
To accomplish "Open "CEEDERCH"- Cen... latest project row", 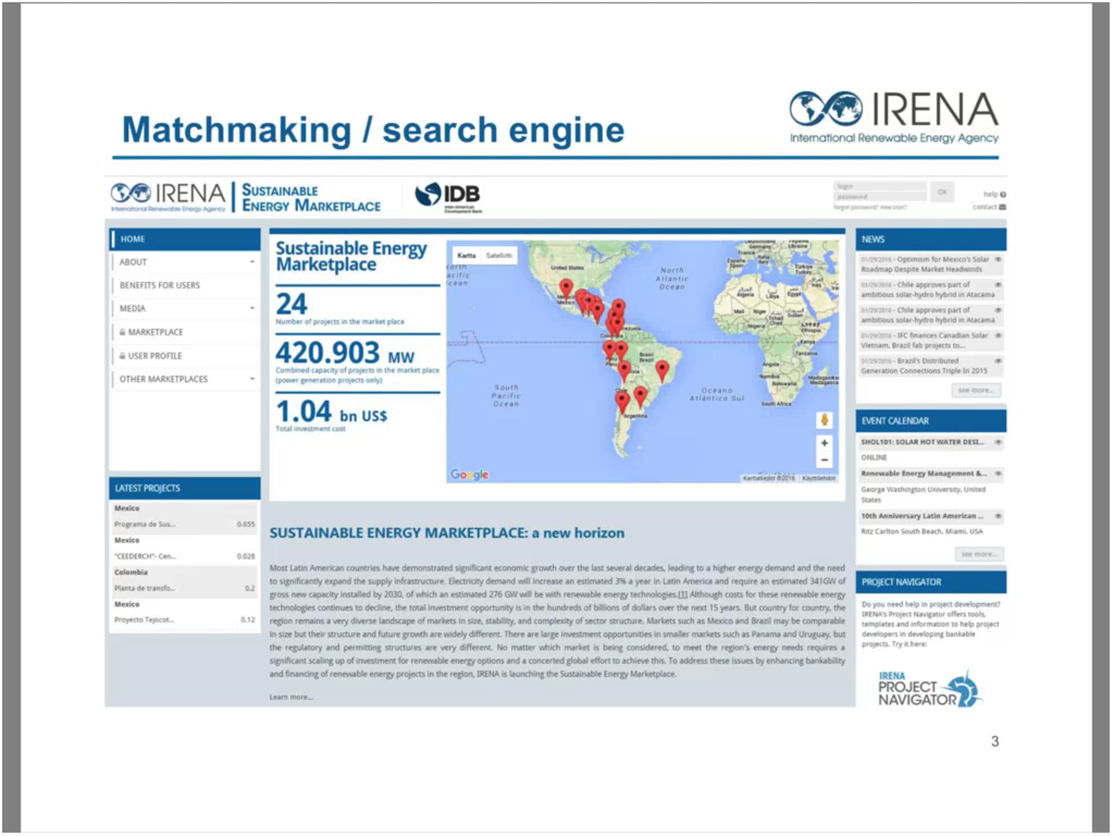I will click(184, 557).
